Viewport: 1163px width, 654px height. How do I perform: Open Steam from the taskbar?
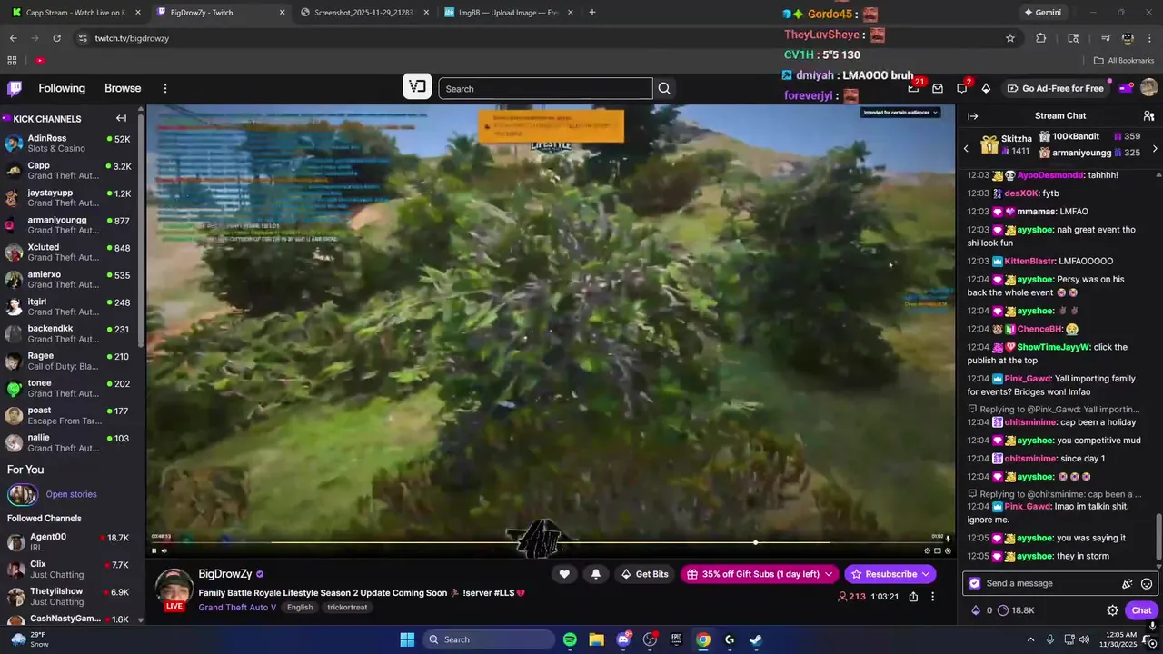click(x=756, y=639)
